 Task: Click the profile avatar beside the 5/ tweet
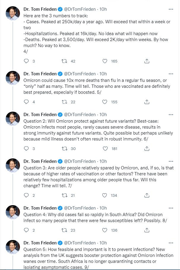13,79
